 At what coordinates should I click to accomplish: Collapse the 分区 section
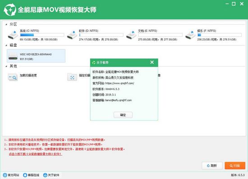pos(6,24)
